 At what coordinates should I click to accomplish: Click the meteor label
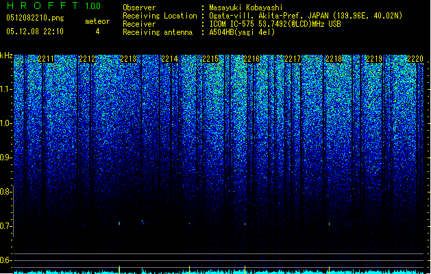pos(97,21)
